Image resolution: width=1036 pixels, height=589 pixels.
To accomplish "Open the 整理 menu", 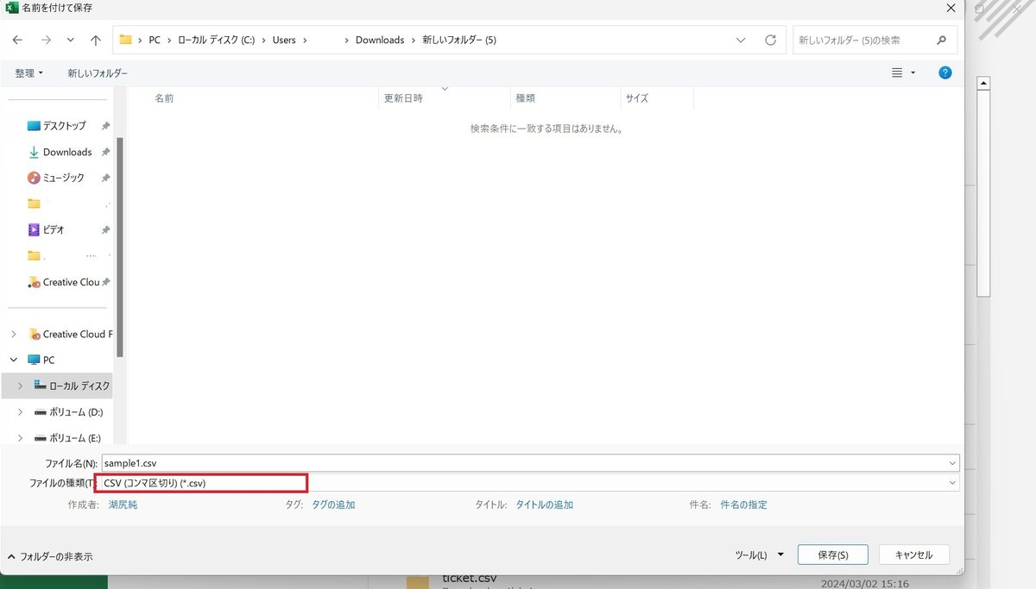I will [x=28, y=73].
